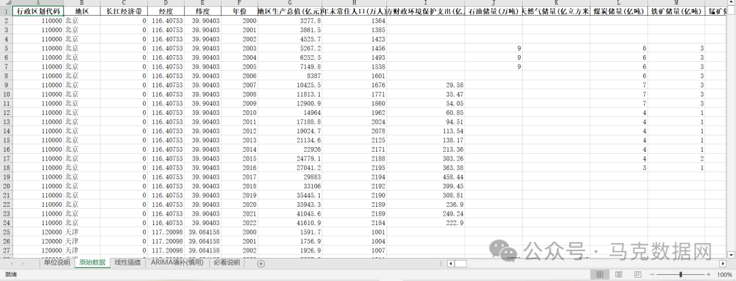Click header cell 地区生产总值(亿元)
The width and height of the screenshot is (736, 281).
(290, 12)
